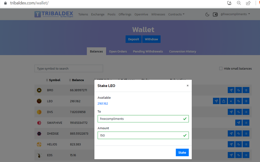
Task: Open the Witnesses menu item
Action: [158, 15]
